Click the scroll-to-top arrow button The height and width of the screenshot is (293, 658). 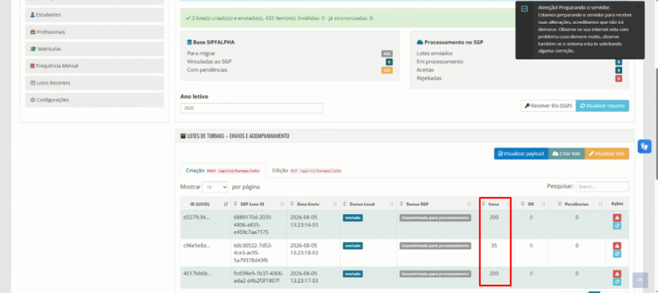click(640, 280)
